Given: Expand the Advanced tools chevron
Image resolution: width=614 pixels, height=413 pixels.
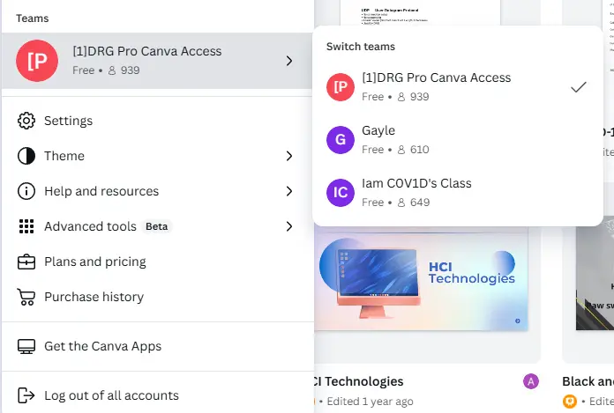Looking at the screenshot, I should (289, 226).
